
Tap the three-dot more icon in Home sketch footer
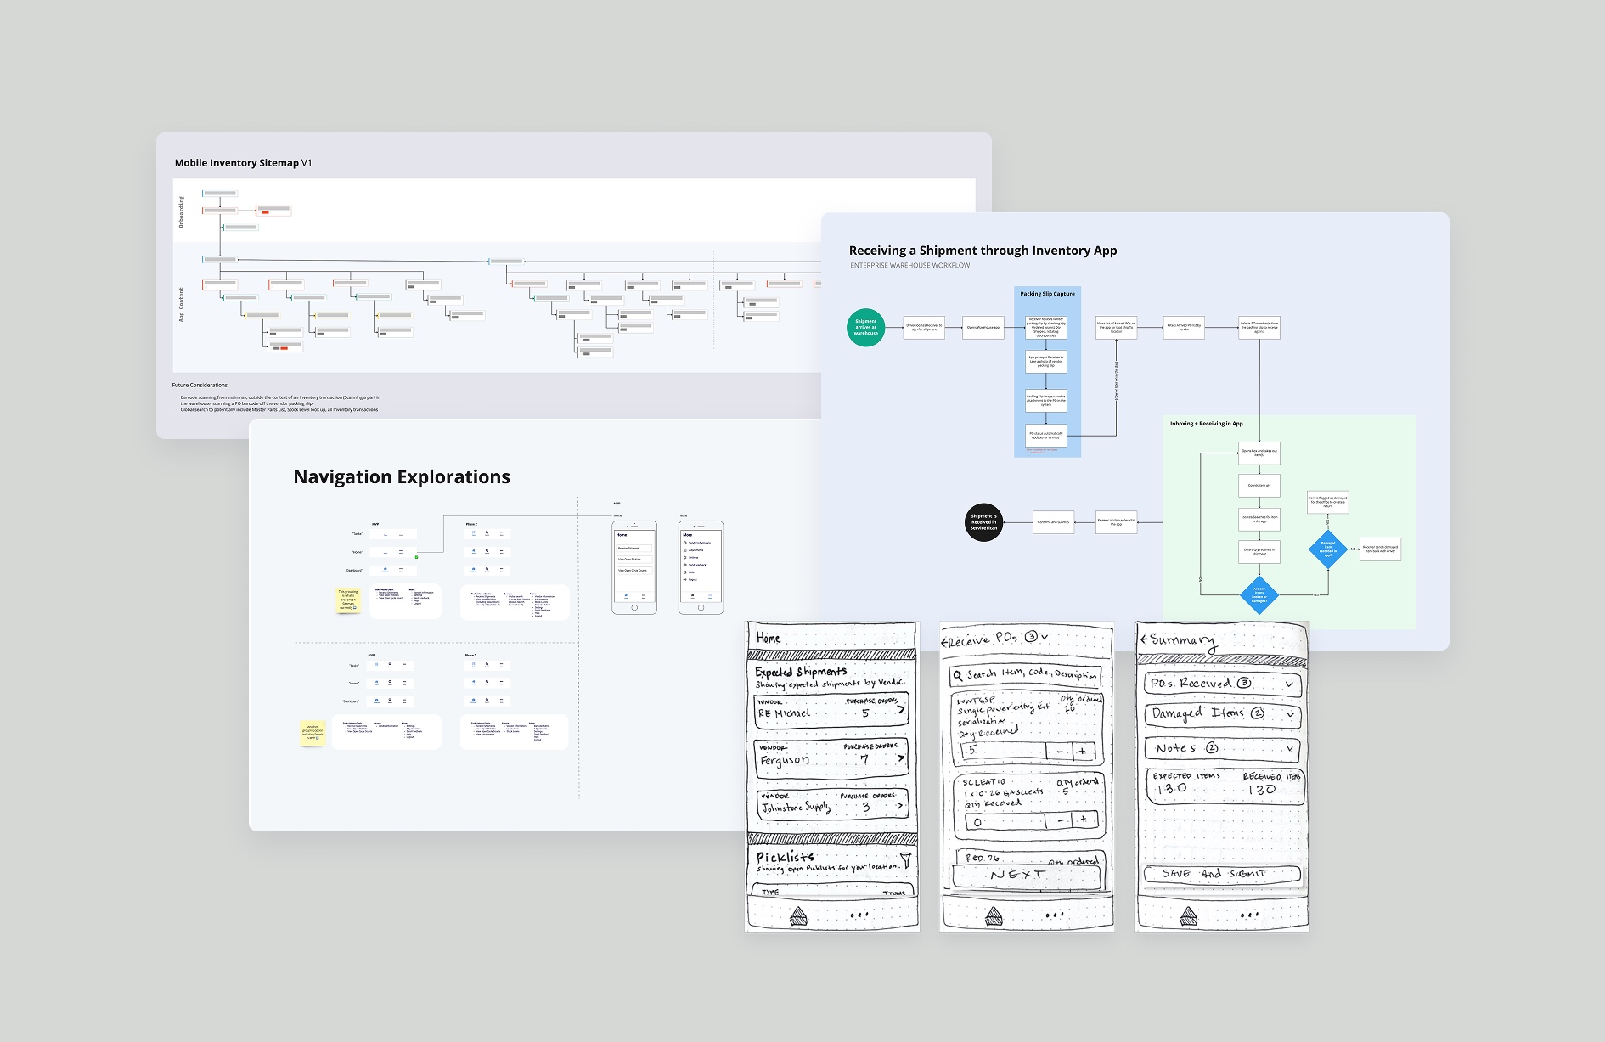(859, 915)
